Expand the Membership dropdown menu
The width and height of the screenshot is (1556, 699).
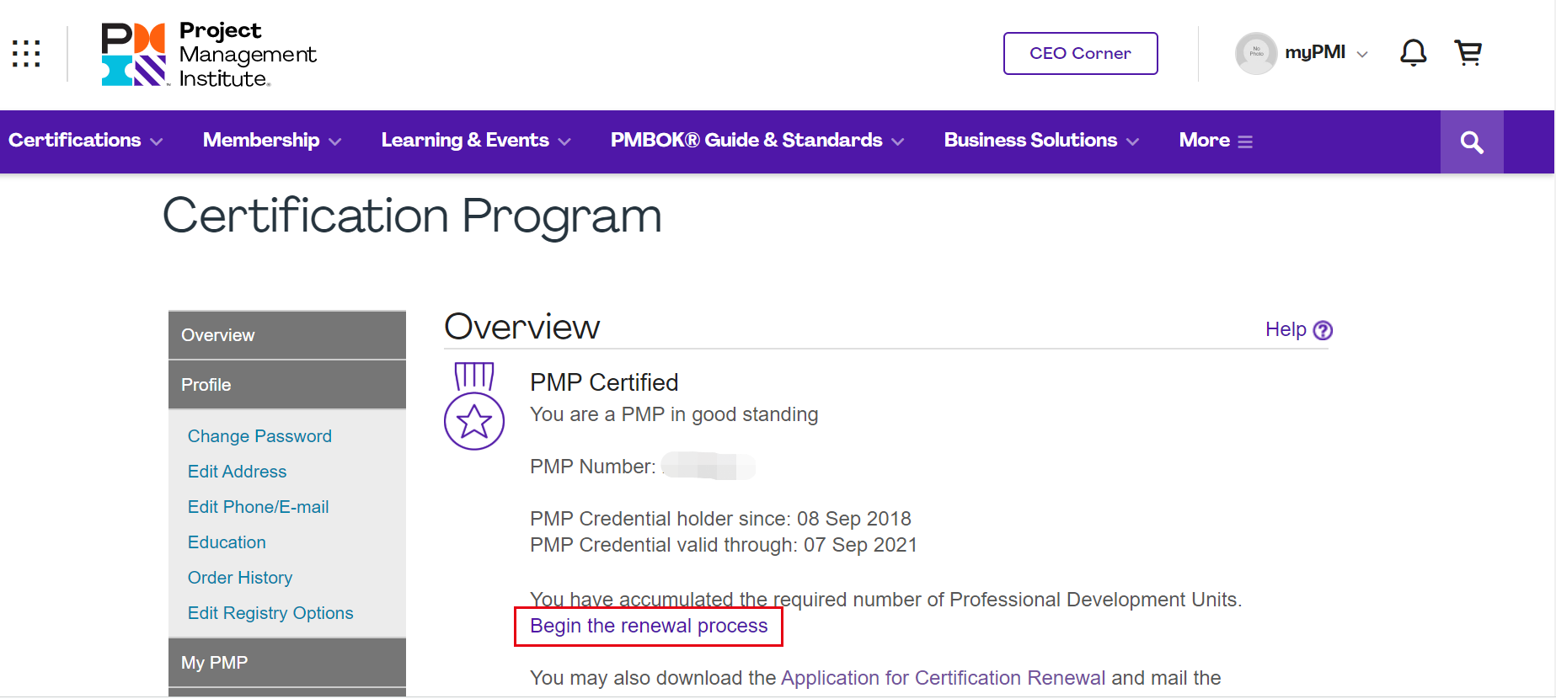(271, 141)
